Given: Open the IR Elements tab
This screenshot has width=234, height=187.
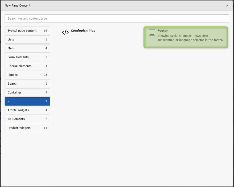Looking at the screenshot, I should click(27, 119).
